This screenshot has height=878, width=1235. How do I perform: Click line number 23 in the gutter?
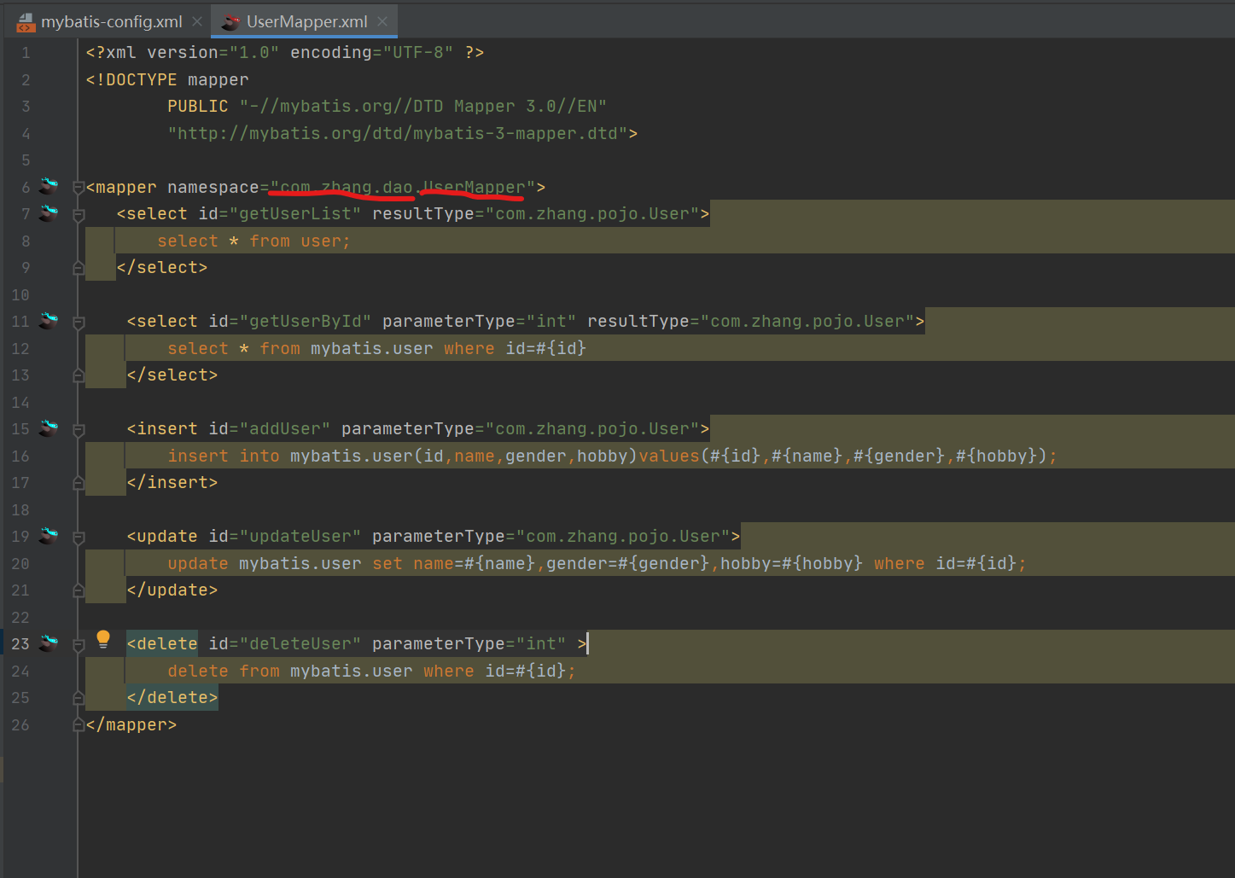20,643
